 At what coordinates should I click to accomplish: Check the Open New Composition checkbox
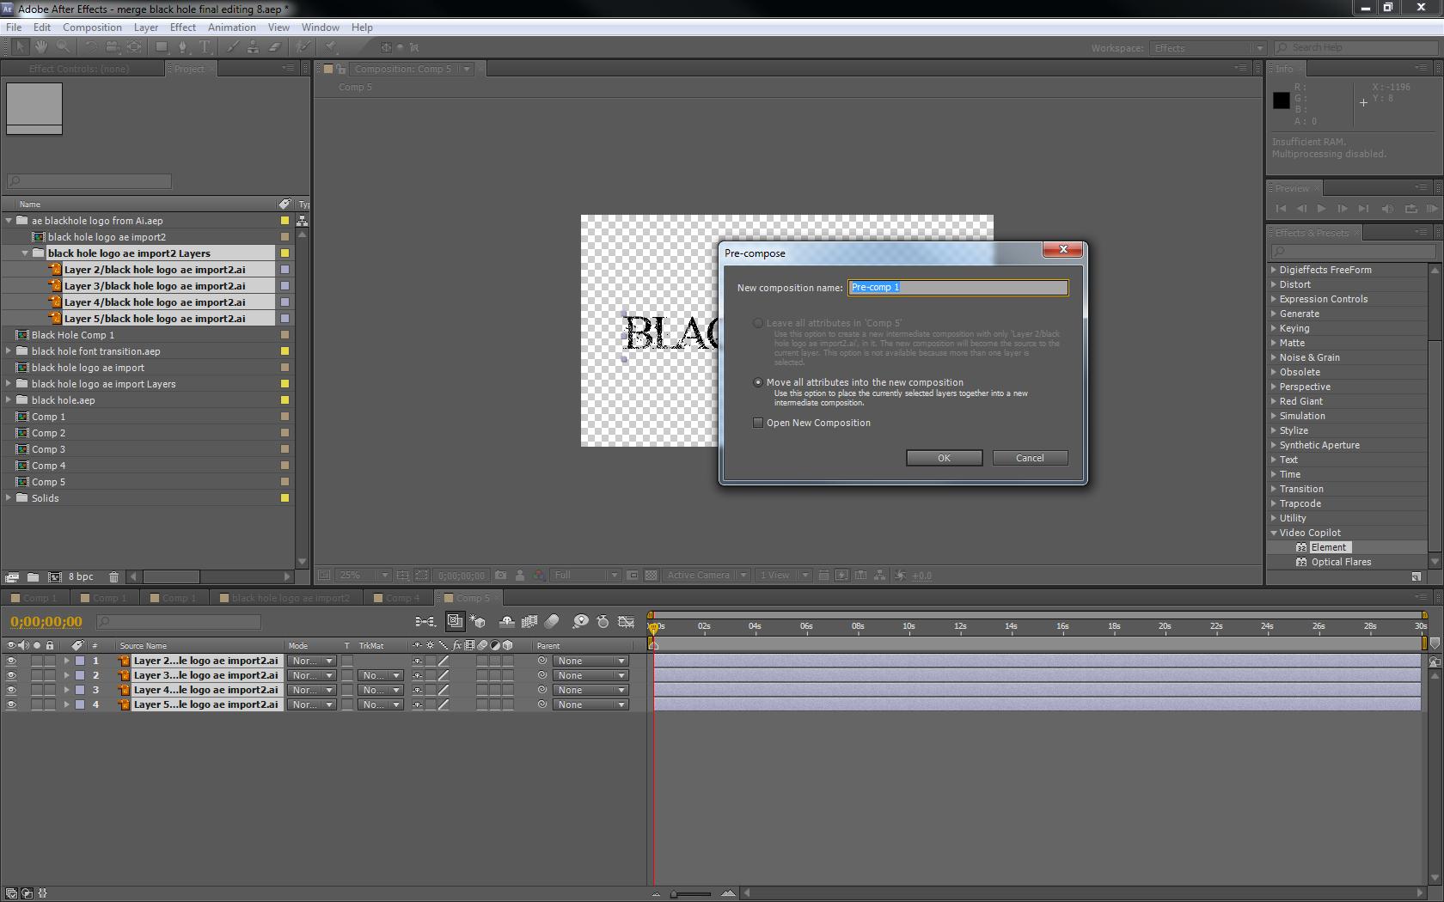click(x=757, y=423)
